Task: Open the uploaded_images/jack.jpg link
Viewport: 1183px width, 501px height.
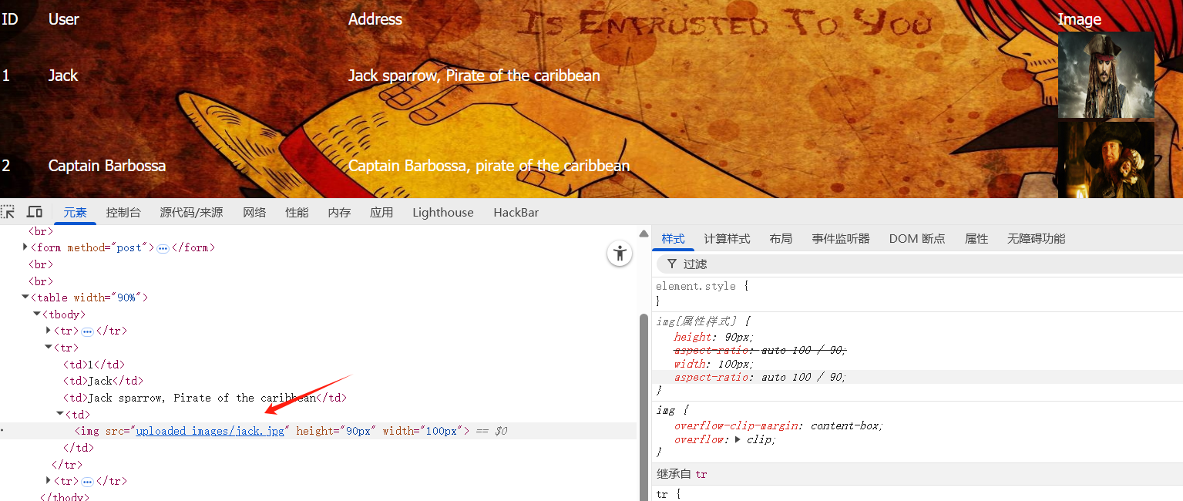Action: tap(210, 431)
